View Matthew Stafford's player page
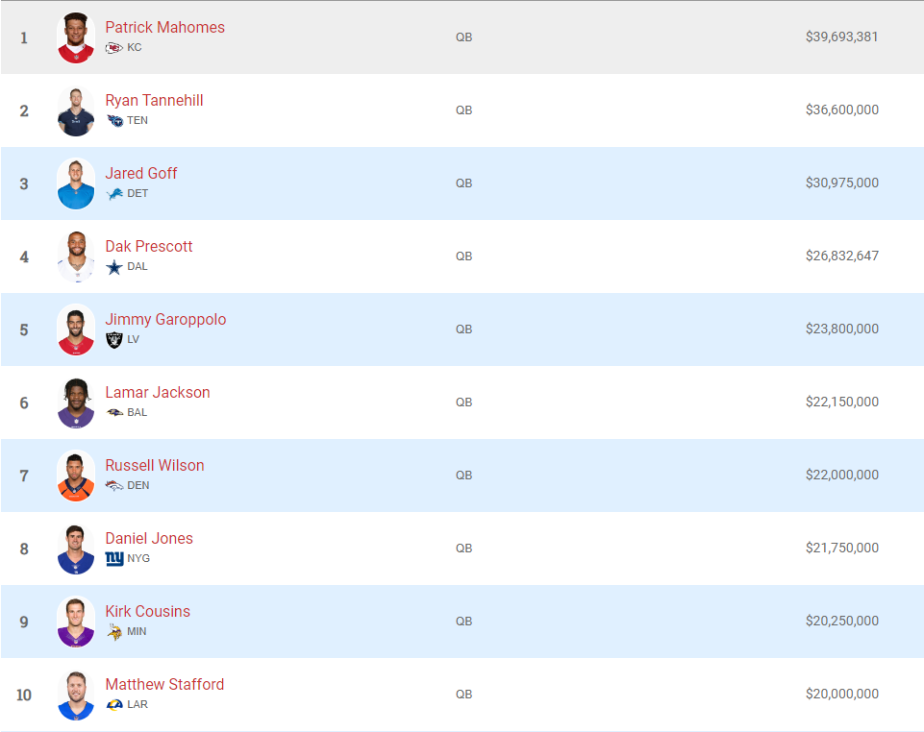Viewport: 924px width, 732px height. (165, 685)
